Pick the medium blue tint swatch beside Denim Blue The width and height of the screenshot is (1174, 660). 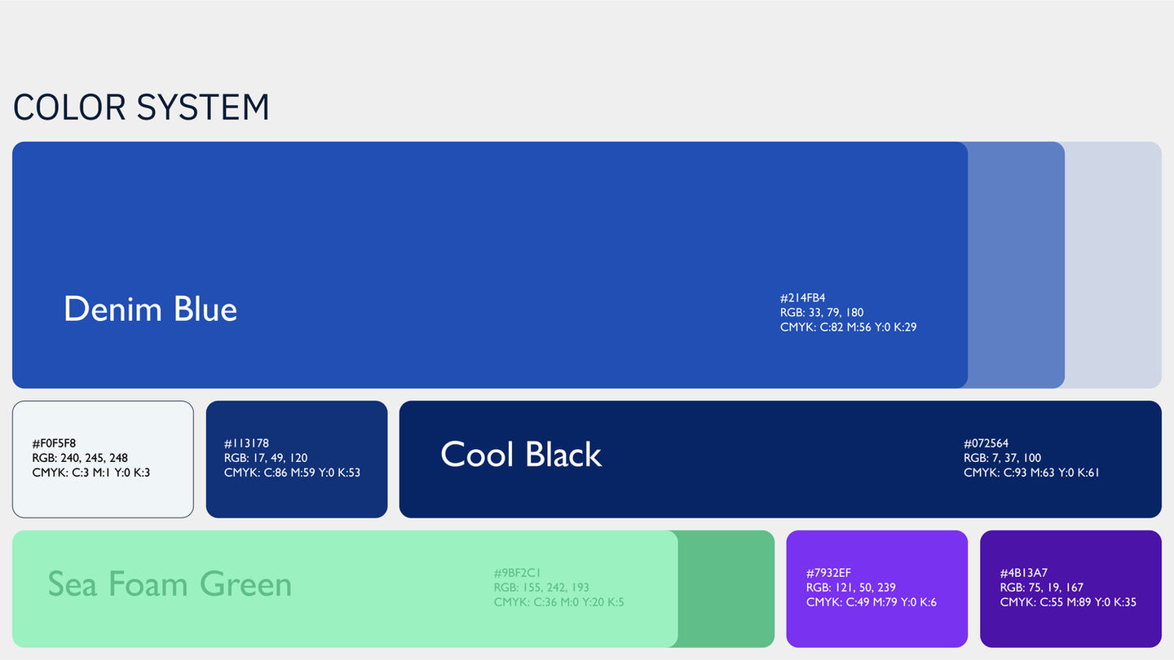[x=1017, y=265]
